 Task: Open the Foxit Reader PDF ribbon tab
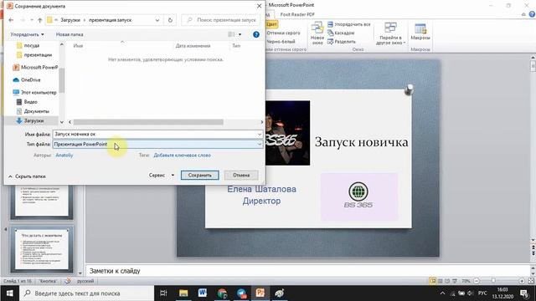click(297, 14)
